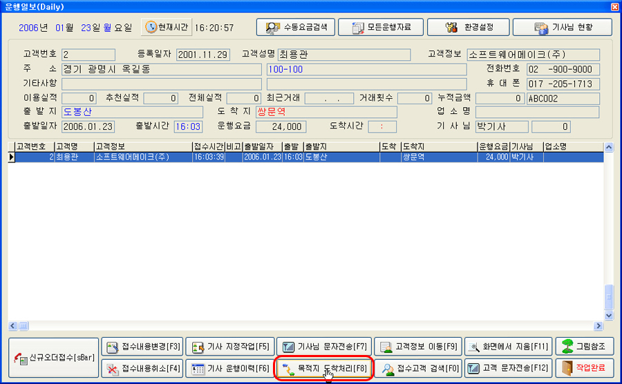Click the scroll-down arrow of the grid
Image resolution: width=622 pixels, height=384 pixels.
coord(609,316)
